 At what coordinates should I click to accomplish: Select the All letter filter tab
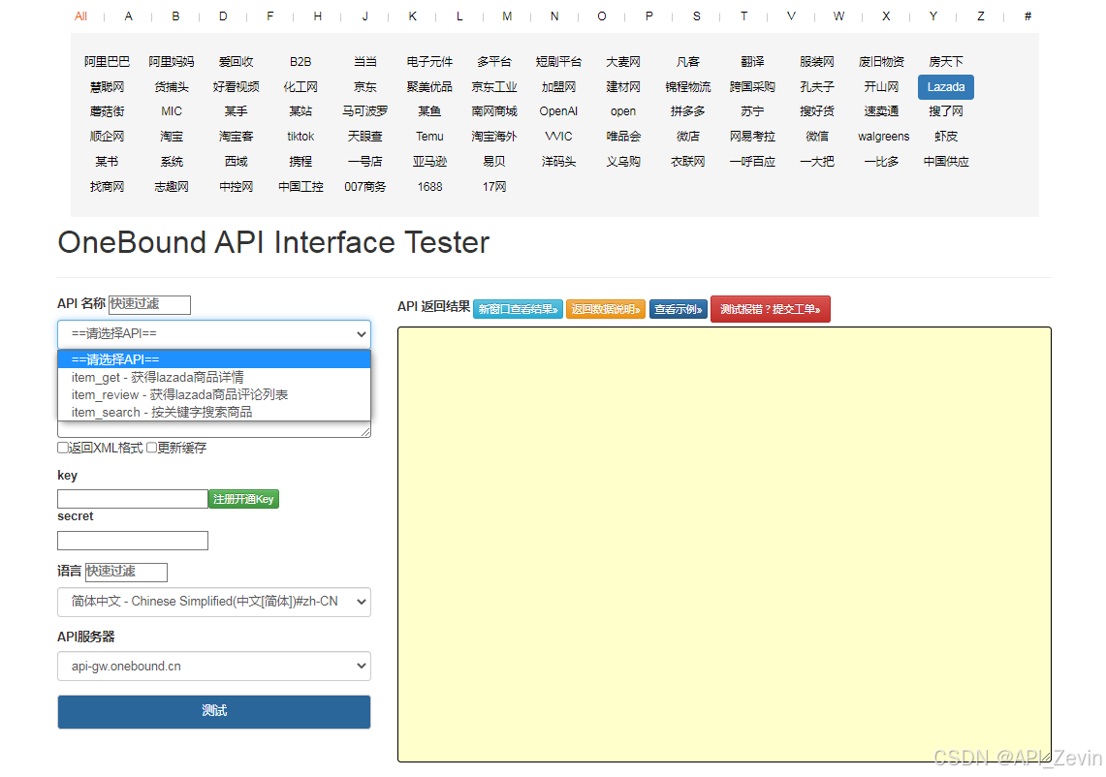click(81, 16)
